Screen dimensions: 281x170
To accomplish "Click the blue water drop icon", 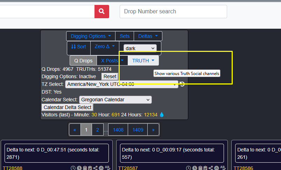I will pos(162,115).
